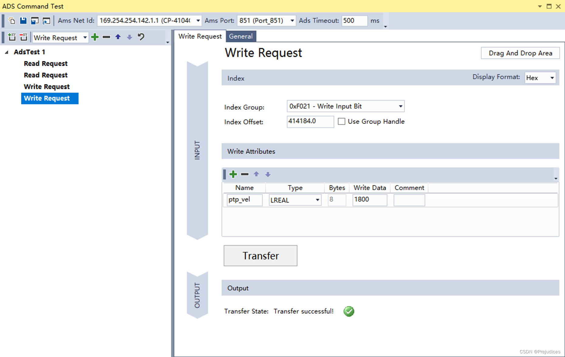This screenshot has height=357, width=565.
Task: Click the Index section header
Action: point(390,78)
